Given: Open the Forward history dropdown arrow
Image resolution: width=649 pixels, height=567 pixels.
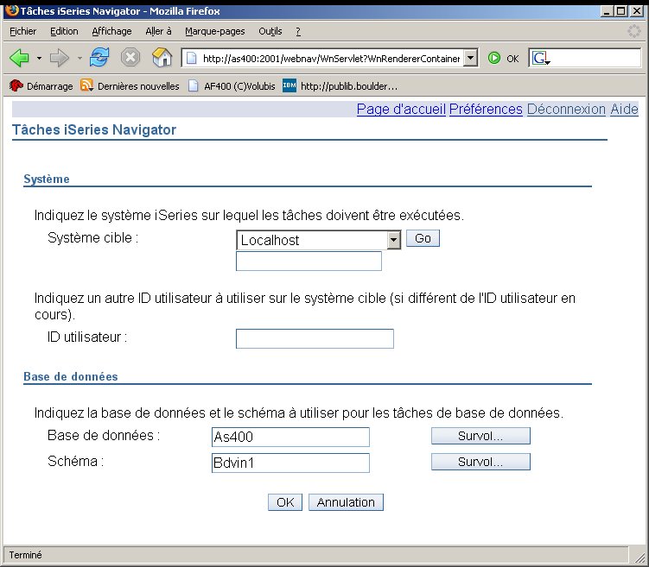Looking at the screenshot, I should (80, 58).
